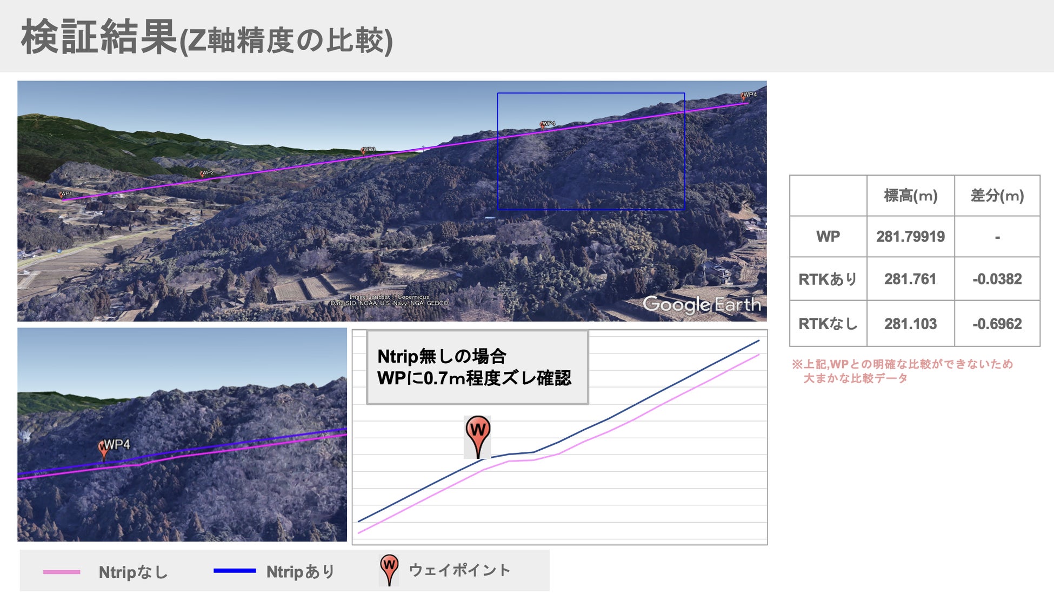Image resolution: width=1054 pixels, height=594 pixels.
Task: Click the WP1 waypoint pin marker
Action: coord(62,195)
